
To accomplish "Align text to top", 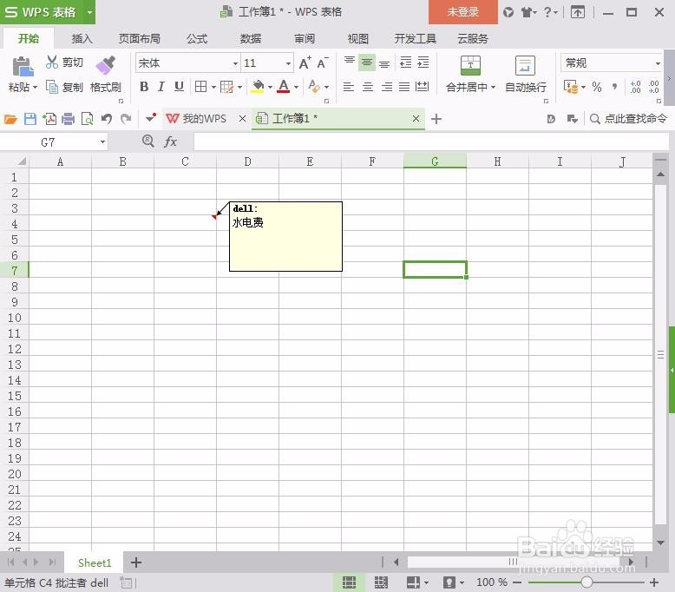I will click(x=349, y=62).
